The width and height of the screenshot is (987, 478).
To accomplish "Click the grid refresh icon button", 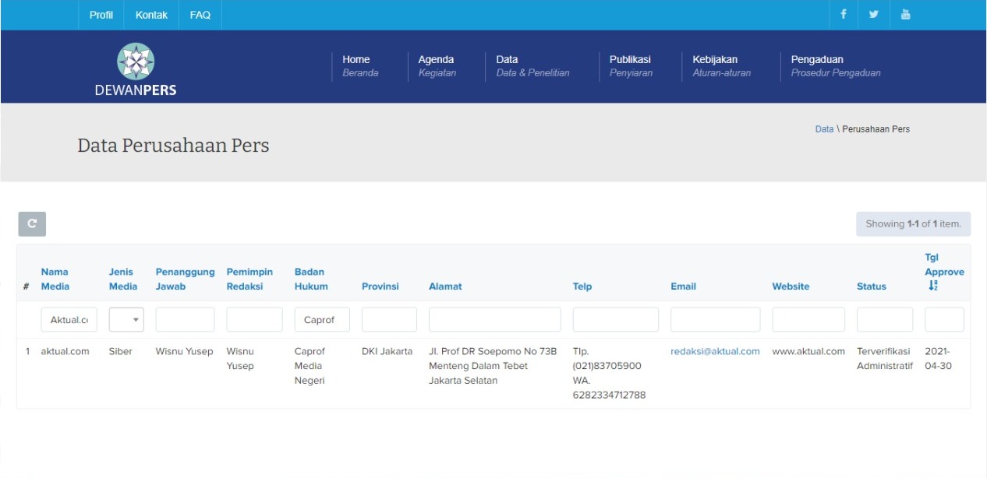I will click(32, 223).
